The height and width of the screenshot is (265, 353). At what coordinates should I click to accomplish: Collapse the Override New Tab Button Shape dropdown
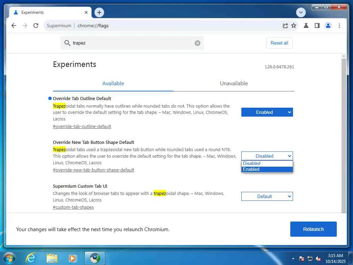pyautogui.click(x=267, y=156)
